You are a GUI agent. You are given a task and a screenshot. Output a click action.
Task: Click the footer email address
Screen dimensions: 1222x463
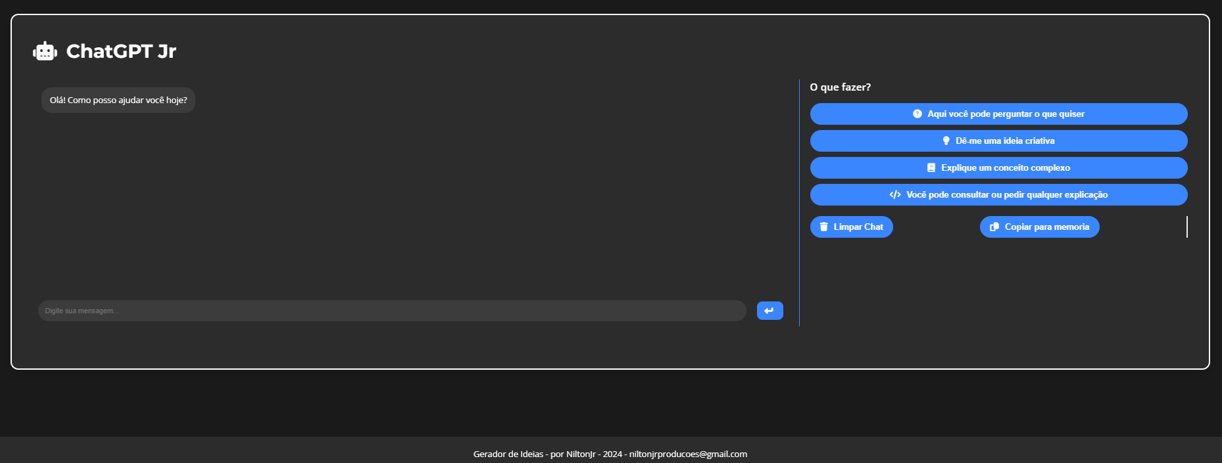click(x=688, y=454)
